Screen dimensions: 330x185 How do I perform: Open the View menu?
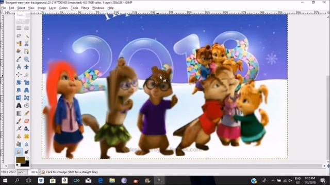click(x=31, y=8)
